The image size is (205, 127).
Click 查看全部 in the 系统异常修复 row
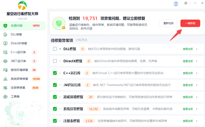click(188, 109)
